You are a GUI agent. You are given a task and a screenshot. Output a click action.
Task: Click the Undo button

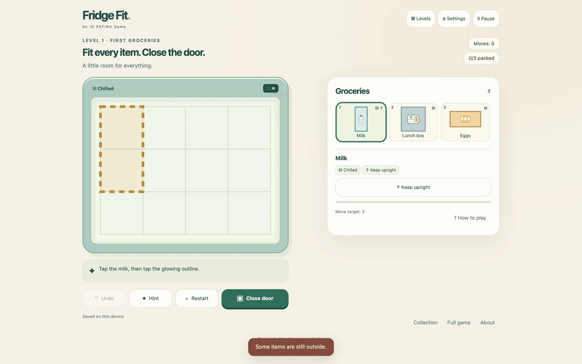104,298
